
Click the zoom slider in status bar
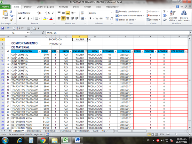tap(175, 134)
